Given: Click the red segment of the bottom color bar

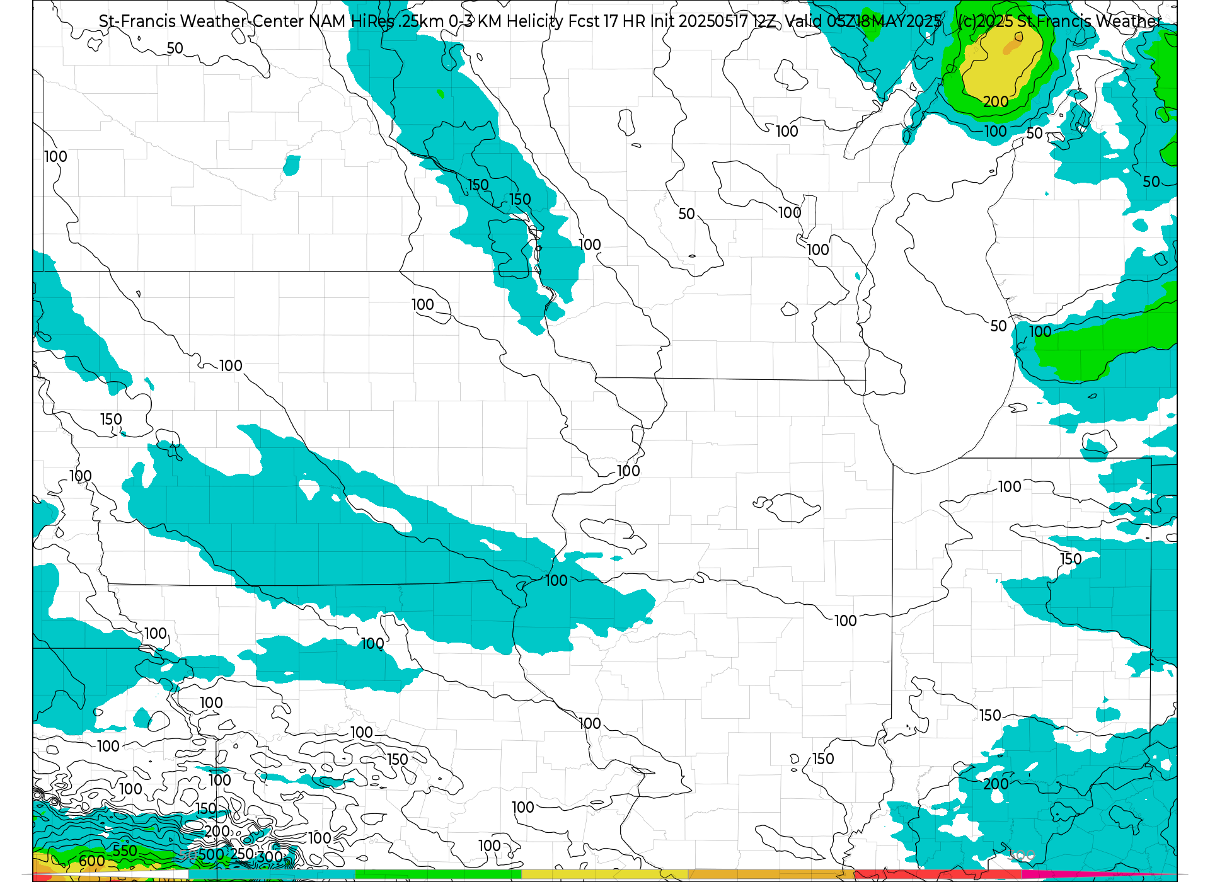Looking at the screenshot, I should pyautogui.click(x=938, y=875).
